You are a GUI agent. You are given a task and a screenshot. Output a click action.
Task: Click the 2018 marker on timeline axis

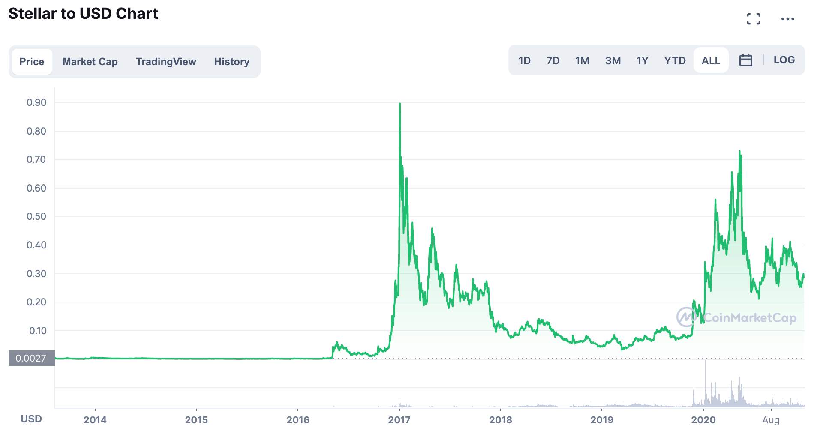coord(501,419)
